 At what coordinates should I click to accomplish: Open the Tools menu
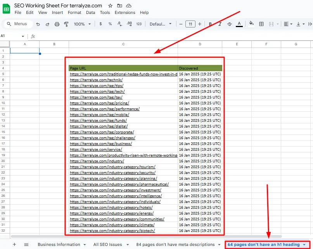pos(105,12)
